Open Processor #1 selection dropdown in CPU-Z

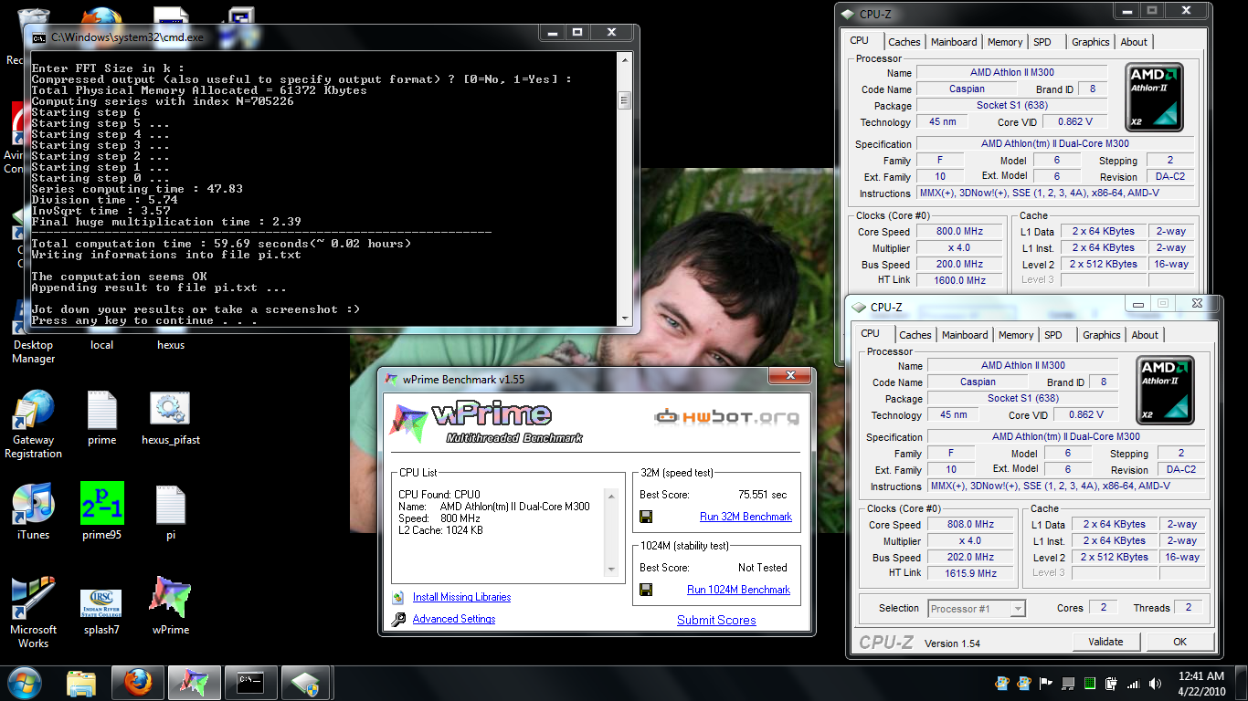click(977, 609)
